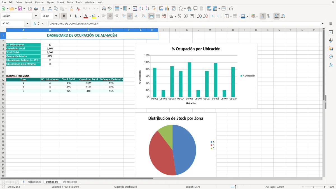
Task: Insert a hyperlink
Action: (189, 9)
